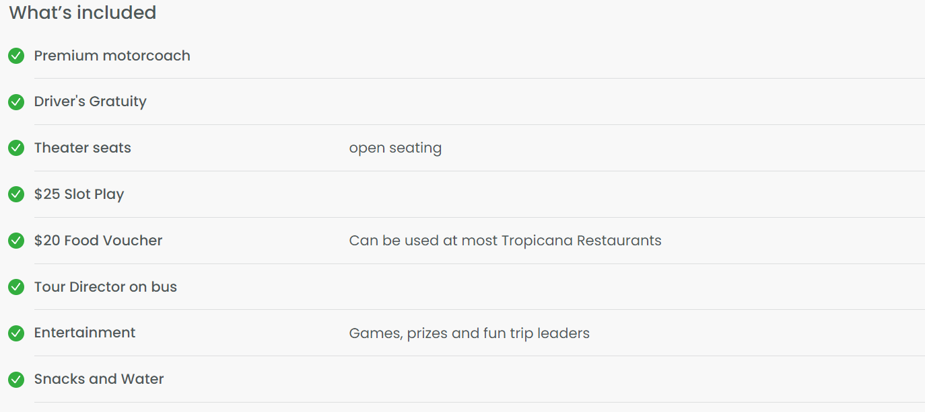Click the "open seating" description

(x=395, y=148)
